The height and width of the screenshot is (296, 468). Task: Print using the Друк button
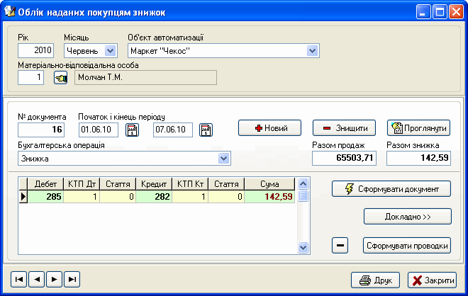click(x=376, y=280)
